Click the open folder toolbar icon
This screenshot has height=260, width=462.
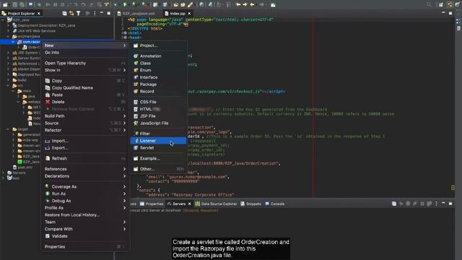(x=176, y=4)
